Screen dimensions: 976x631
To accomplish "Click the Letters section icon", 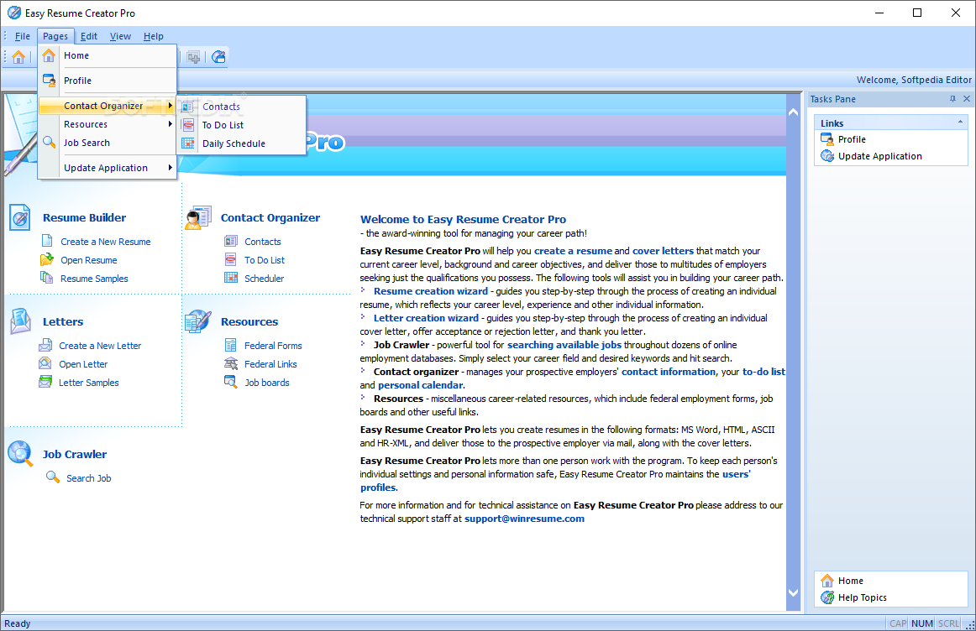I will (x=20, y=321).
